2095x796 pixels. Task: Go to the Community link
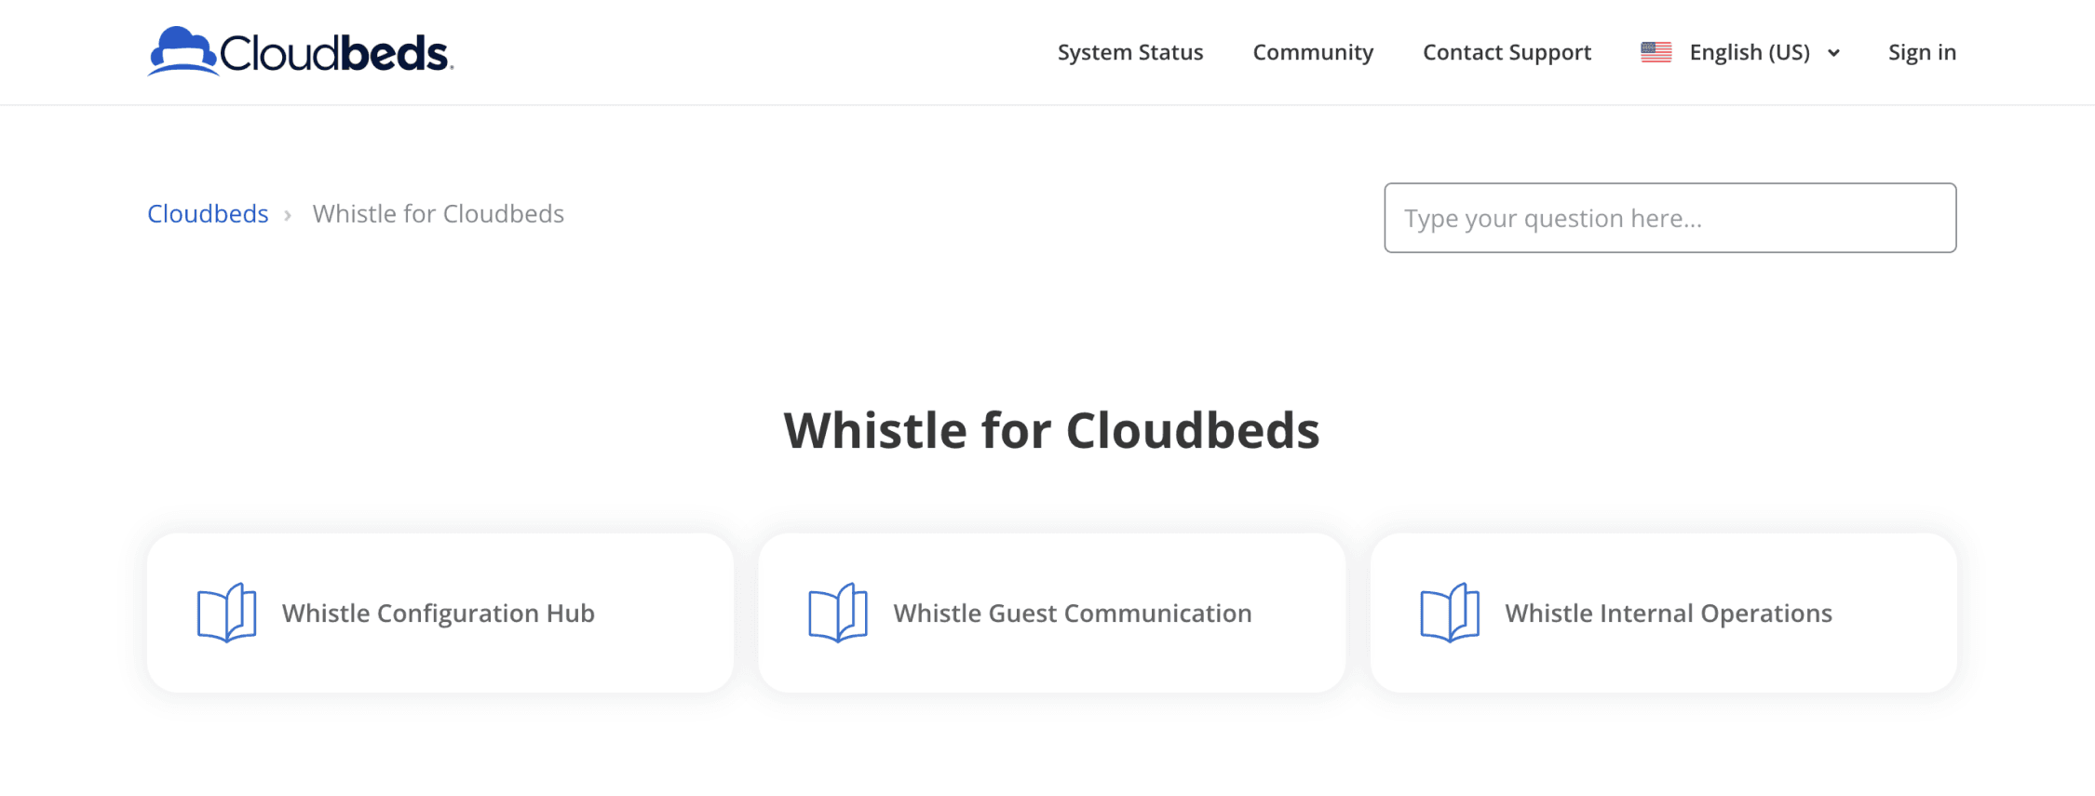(1313, 52)
